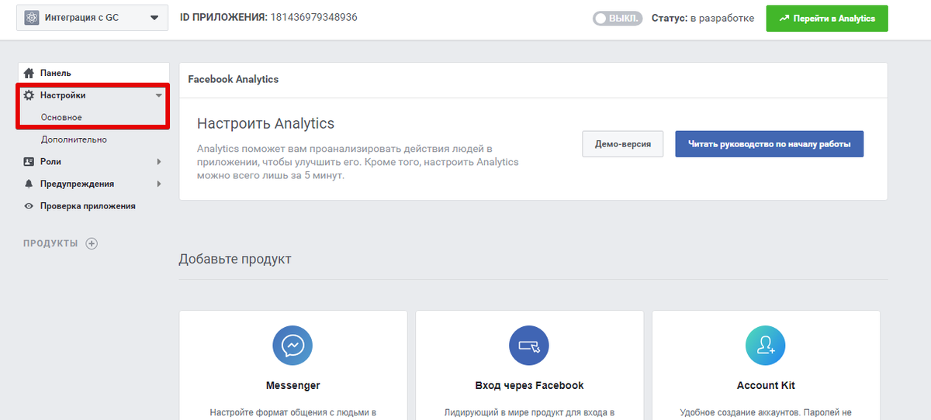The image size is (931, 420).
Task: Expand the Предупреждения submenu arrow
Action: pos(158,184)
